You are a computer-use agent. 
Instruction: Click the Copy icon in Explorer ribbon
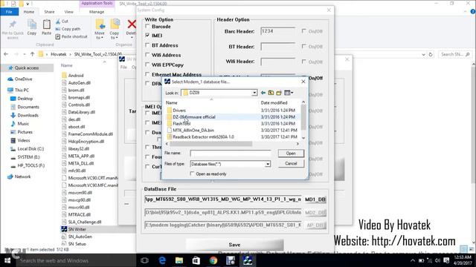tap(31, 27)
